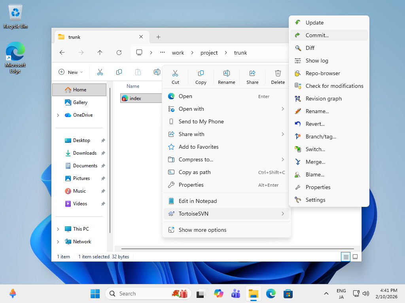Screen dimensions: 405x303
Task: Select Edit in Notepad
Action: tap(226, 201)
